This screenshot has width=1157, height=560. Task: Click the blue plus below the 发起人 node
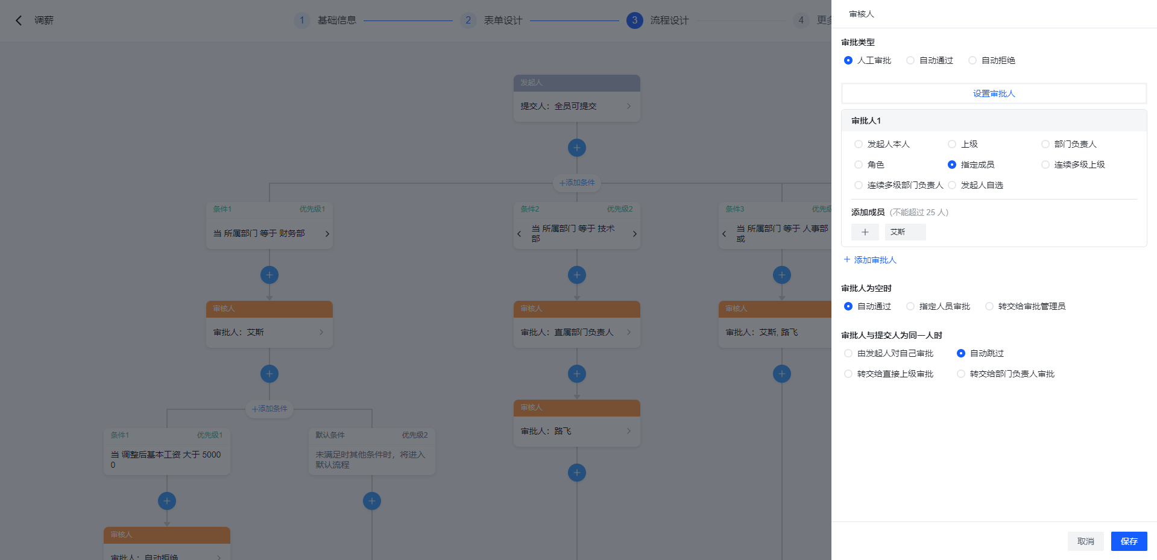[576, 147]
